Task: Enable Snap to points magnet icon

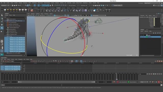Action: tap(60, 5)
